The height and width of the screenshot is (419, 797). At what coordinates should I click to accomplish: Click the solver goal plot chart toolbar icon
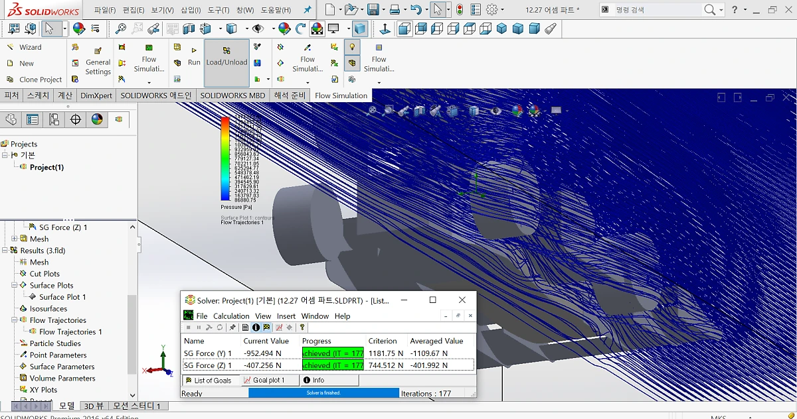click(x=279, y=328)
